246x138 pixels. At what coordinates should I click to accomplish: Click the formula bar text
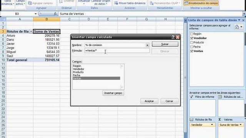72,14
